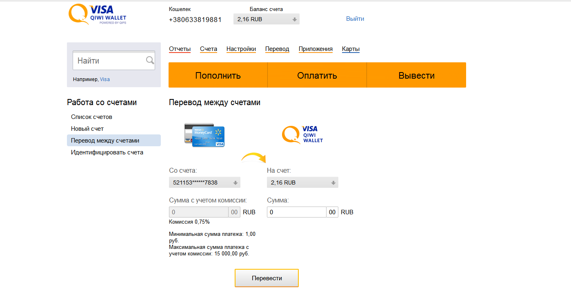Open the Приложения menu item
571x288 pixels.
pyautogui.click(x=315, y=49)
